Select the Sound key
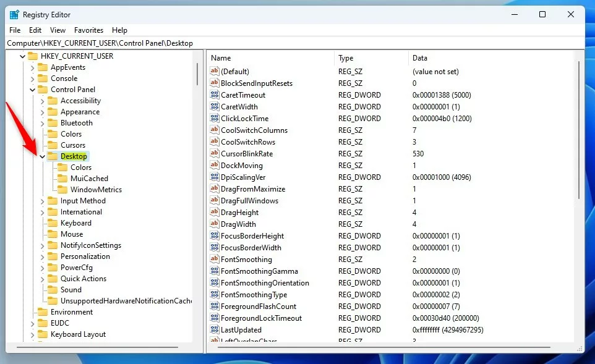The width and height of the screenshot is (595, 364). click(x=71, y=290)
